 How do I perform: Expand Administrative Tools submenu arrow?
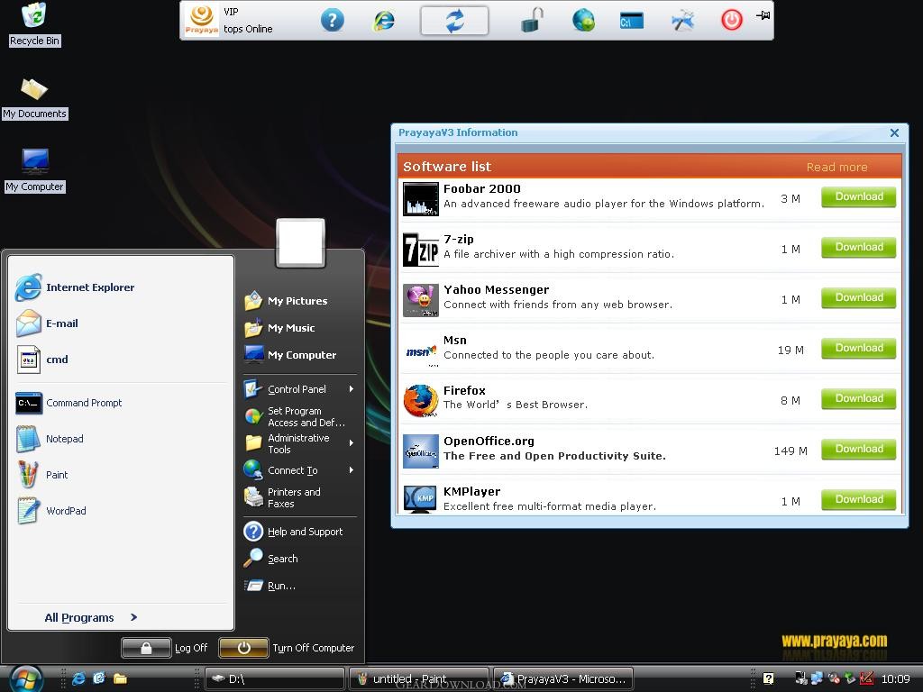tap(352, 443)
